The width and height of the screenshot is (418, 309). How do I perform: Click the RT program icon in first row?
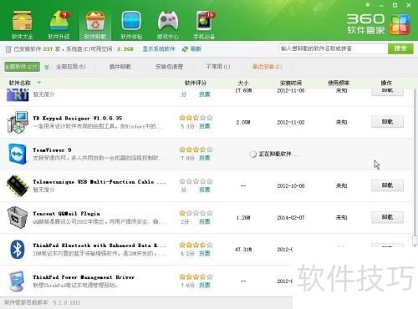coord(18,94)
